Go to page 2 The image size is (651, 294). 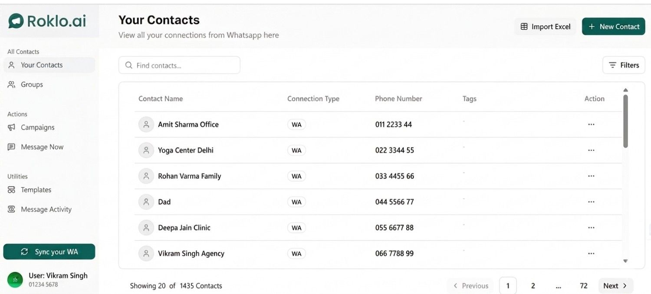click(533, 286)
